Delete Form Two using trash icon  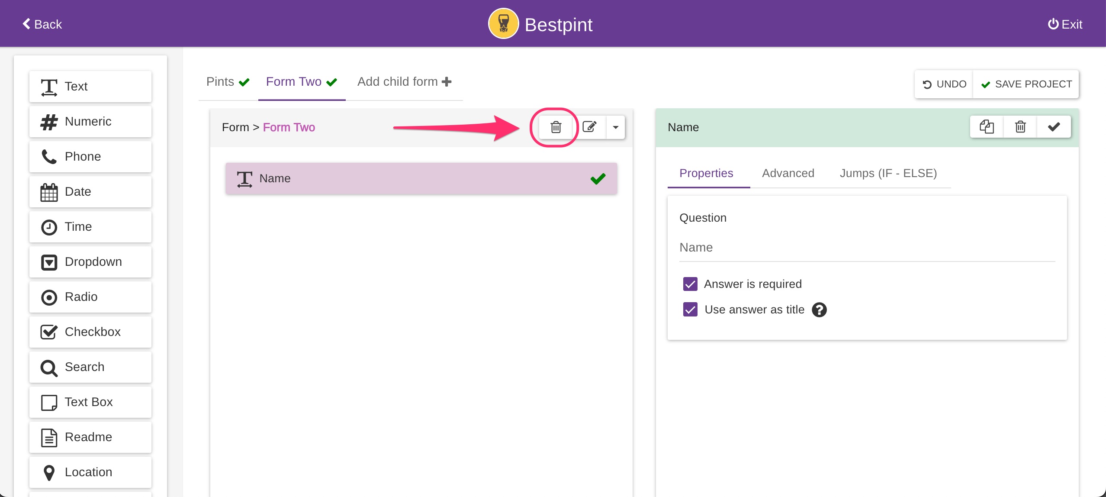pos(556,127)
